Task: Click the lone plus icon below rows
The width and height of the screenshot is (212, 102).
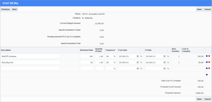Action: [x=207, y=75]
